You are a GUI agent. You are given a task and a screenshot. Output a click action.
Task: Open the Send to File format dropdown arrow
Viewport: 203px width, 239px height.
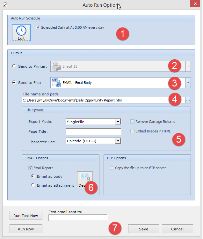click(188, 83)
